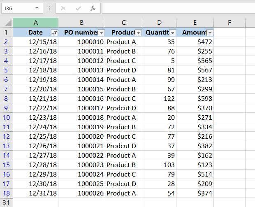The width and height of the screenshot is (255, 207).
Task: Click PO number cell 1000019
Action: pyautogui.click(x=81, y=127)
